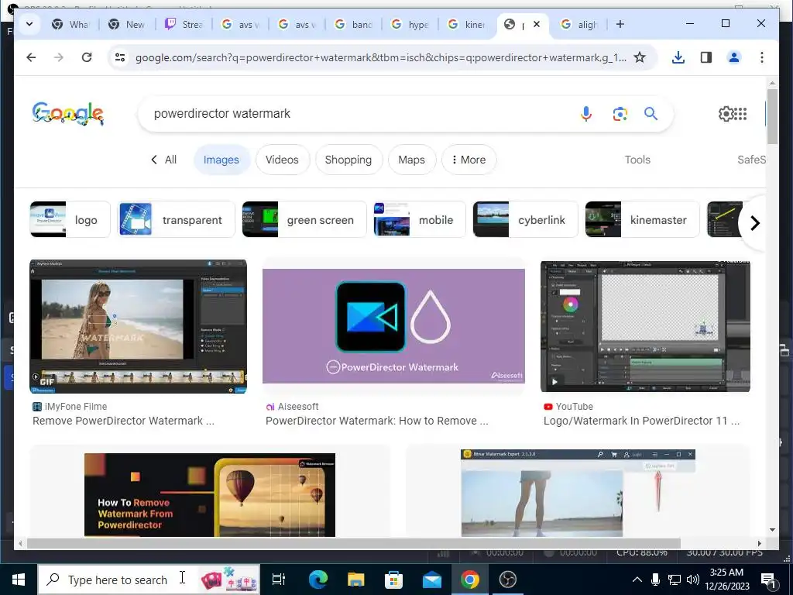Toggle the Chrome side panel
Image resolution: width=793 pixels, height=595 pixels.
tap(706, 57)
